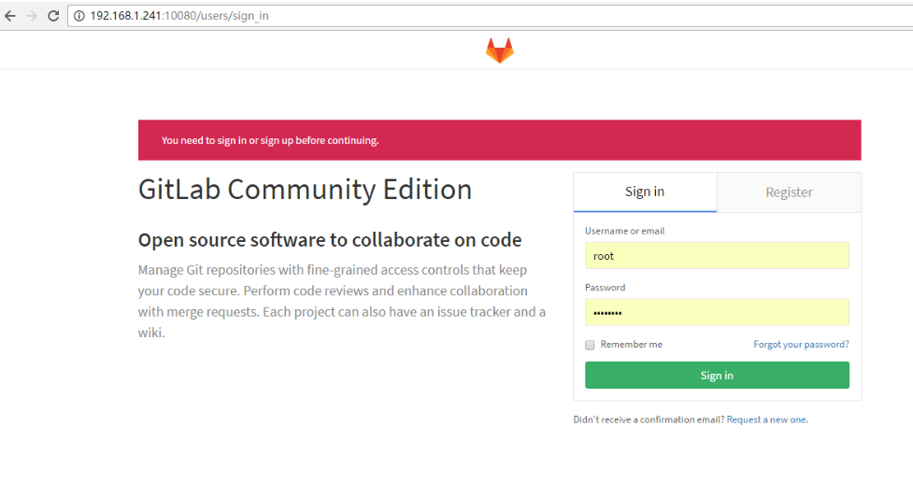
Task: Click the Manage Git repositories paragraph
Action: 342,301
